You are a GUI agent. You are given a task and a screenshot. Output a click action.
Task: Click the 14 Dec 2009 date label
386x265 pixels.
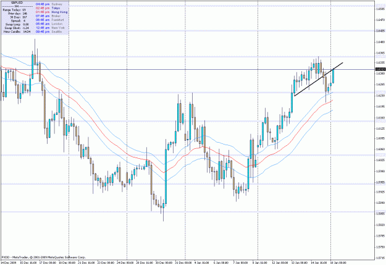(x=9, y=263)
